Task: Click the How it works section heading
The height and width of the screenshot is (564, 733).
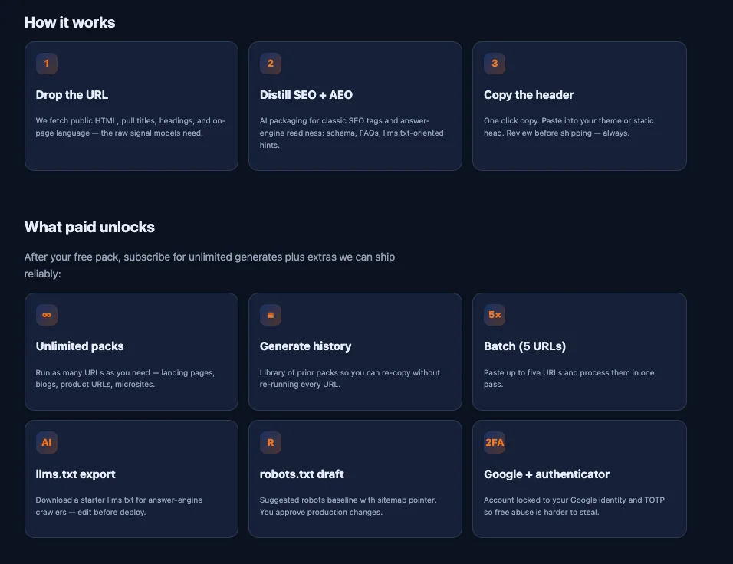Action: 70,22
